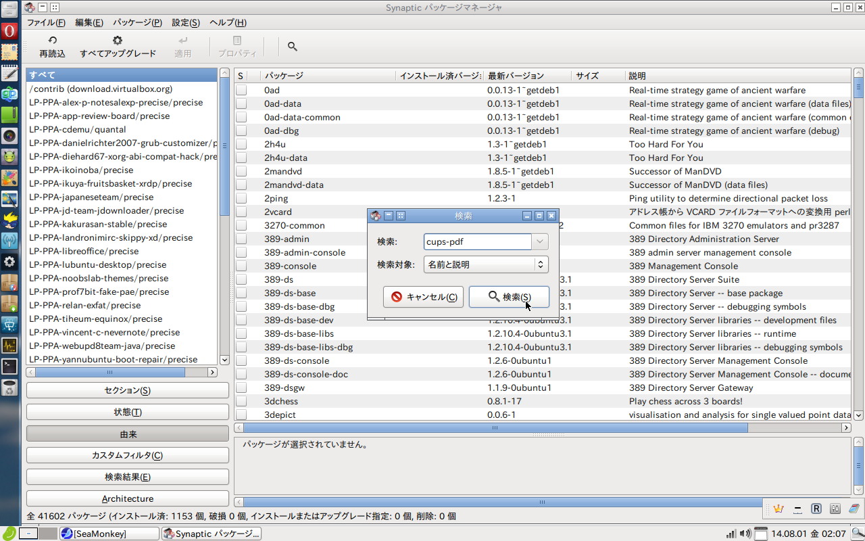The height and width of the screenshot is (541, 865).
Task: Click the R input mode icon
Action: [816, 509]
